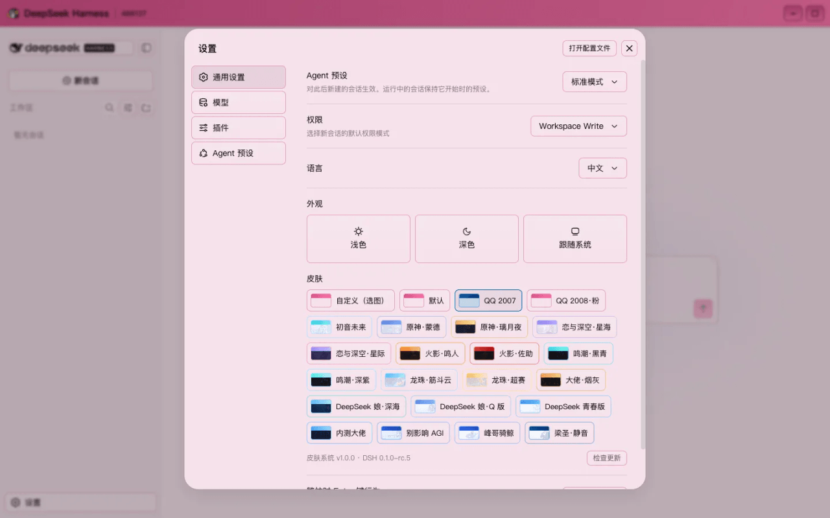This screenshot has height=518, width=830.
Task: Click the sliders icon beside 插件
Action: (x=204, y=128)
